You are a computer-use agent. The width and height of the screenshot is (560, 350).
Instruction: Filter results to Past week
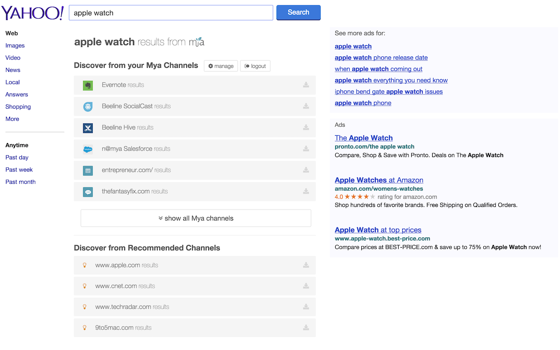pos(19,170)
